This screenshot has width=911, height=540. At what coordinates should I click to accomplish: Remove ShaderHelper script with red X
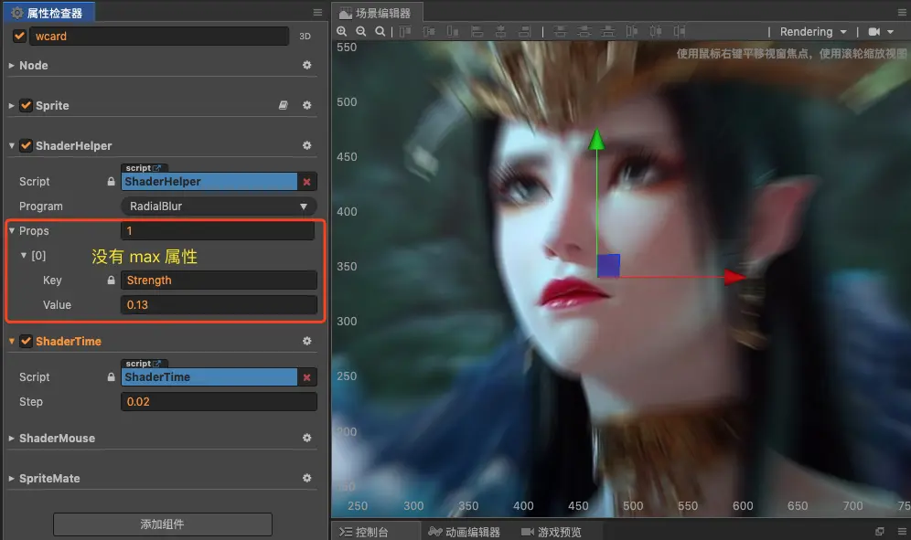tap(306, 182)
